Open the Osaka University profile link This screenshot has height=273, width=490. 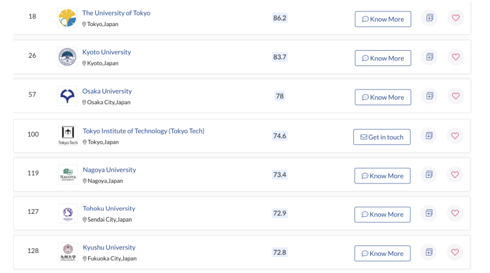[107, 91]
